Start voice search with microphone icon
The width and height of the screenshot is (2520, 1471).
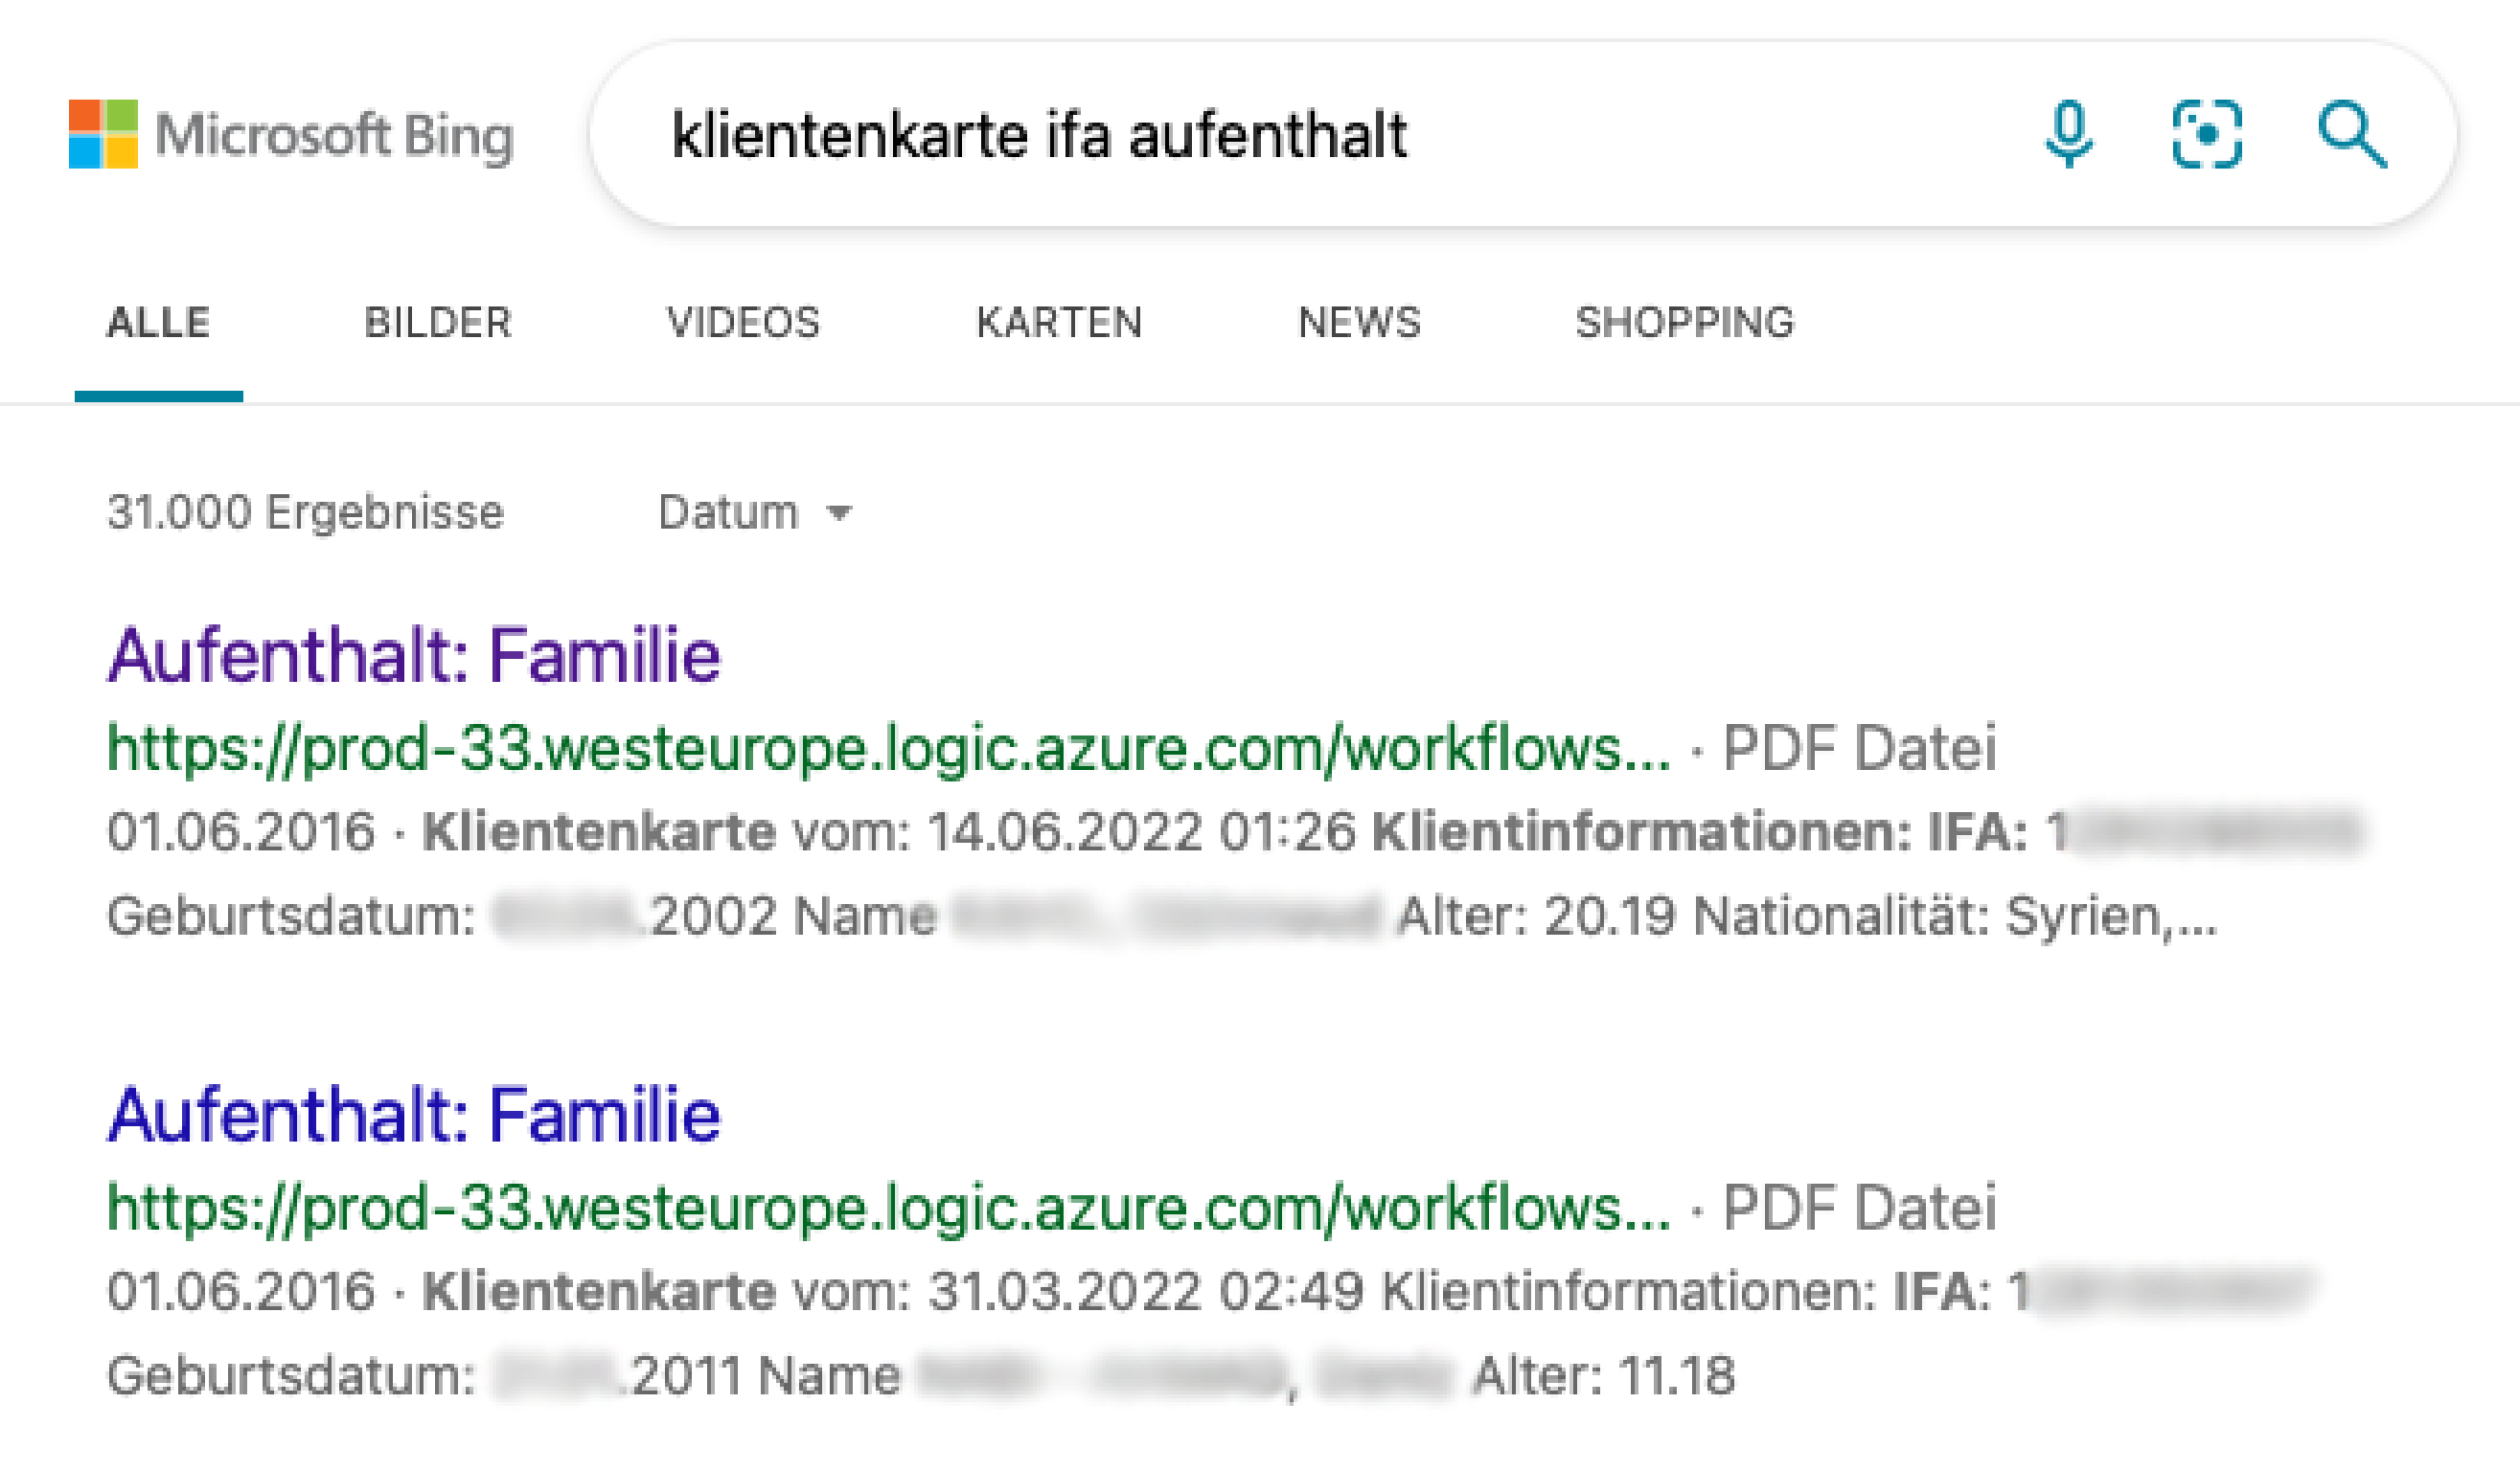(x=2068, y=135)
